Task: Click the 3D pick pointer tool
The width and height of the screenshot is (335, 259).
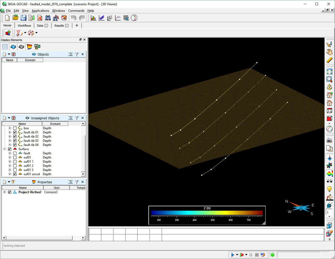Action: coord(330,44)
